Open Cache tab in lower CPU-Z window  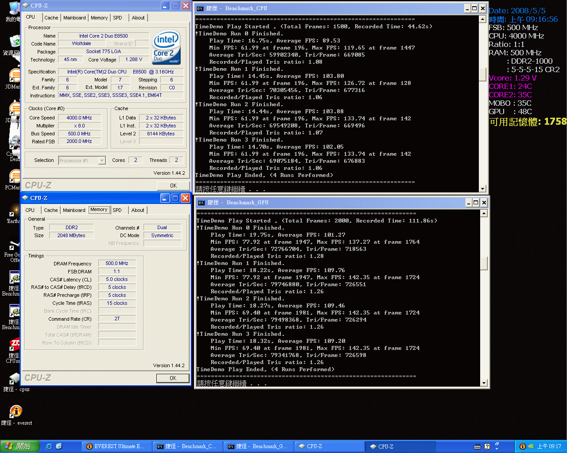click(x=51, y=210)
